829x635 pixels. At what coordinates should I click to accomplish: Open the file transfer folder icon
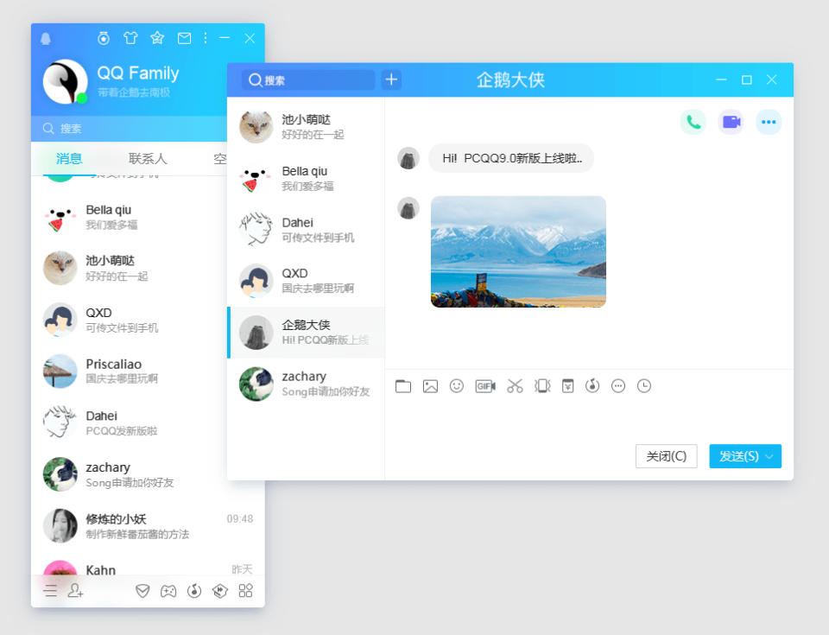403,386
